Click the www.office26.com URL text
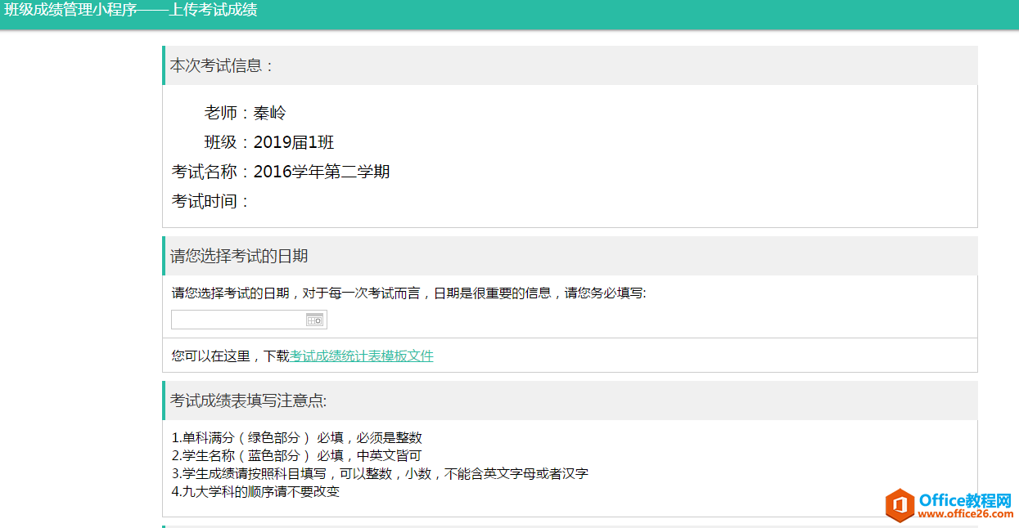Screen dimensions: 1019x528 (x=966, y=514)
